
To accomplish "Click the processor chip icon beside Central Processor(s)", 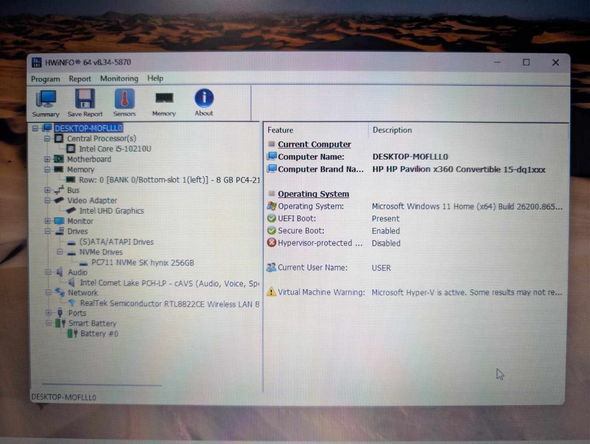I will click(59, 138).
